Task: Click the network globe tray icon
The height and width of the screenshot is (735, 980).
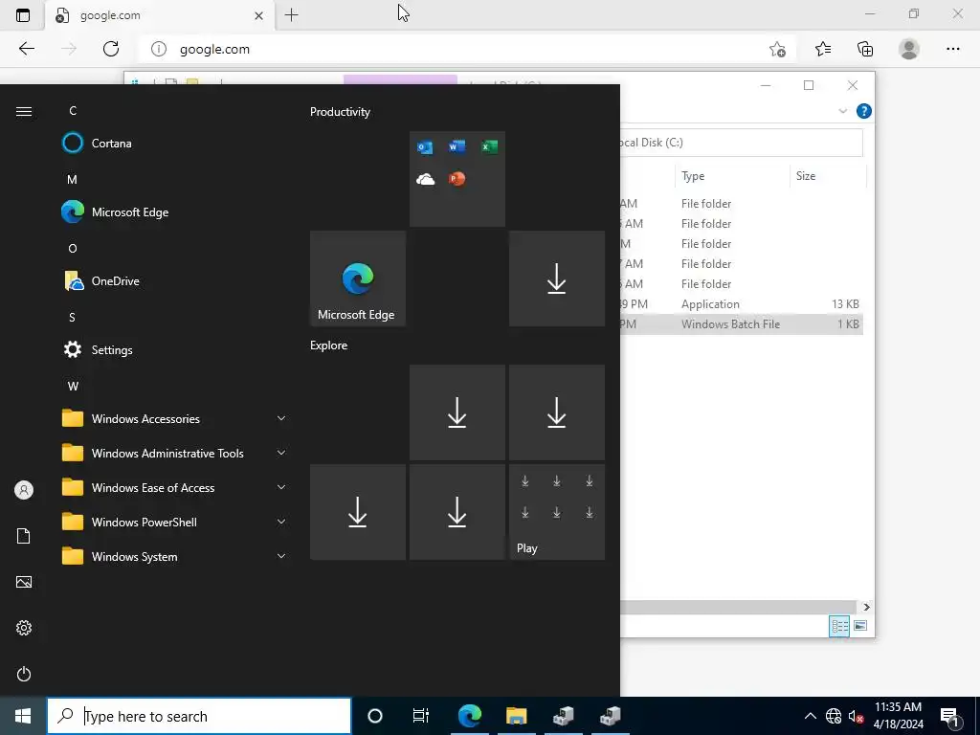Action: (834, 716)
